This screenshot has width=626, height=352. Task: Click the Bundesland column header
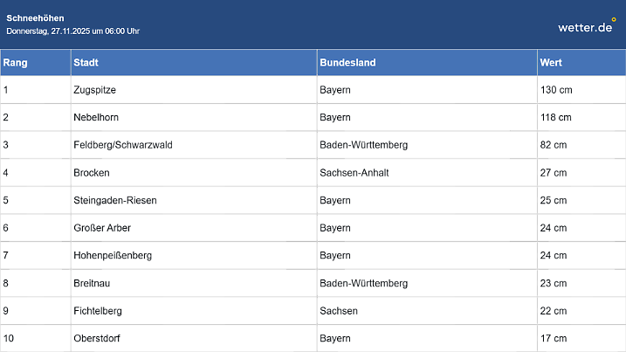click(347, 63)
